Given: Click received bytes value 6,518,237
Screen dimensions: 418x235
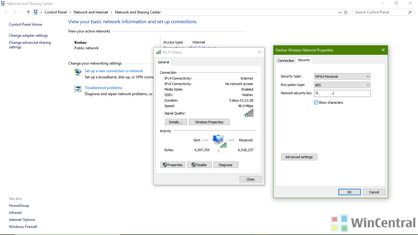Looking at the screenshot, I should click(x=245, y=150).
